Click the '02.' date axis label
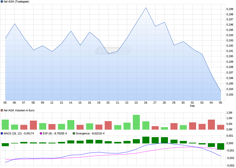The height and width of the screenshot is (168, 236). click(193, 103)
